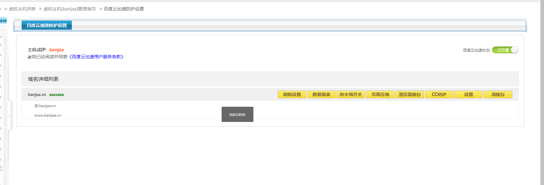The image size is (544, 185).
Task: Click the yellow 设置 button
Action: click(x=468, y=94)
